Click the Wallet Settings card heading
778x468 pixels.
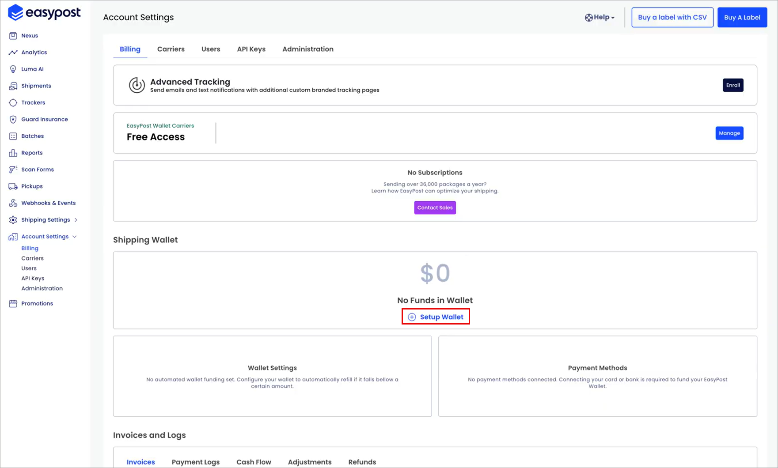pyautogui.click(x=272, y=368)
